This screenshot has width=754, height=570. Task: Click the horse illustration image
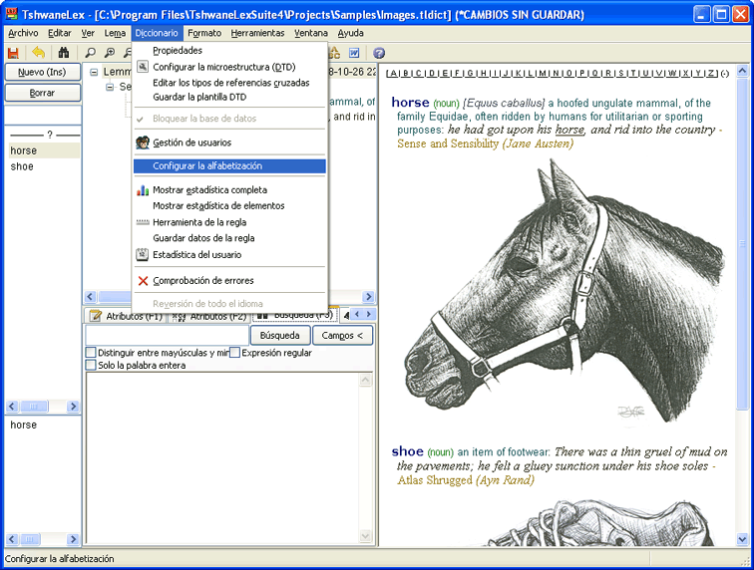tap(565, 292)
